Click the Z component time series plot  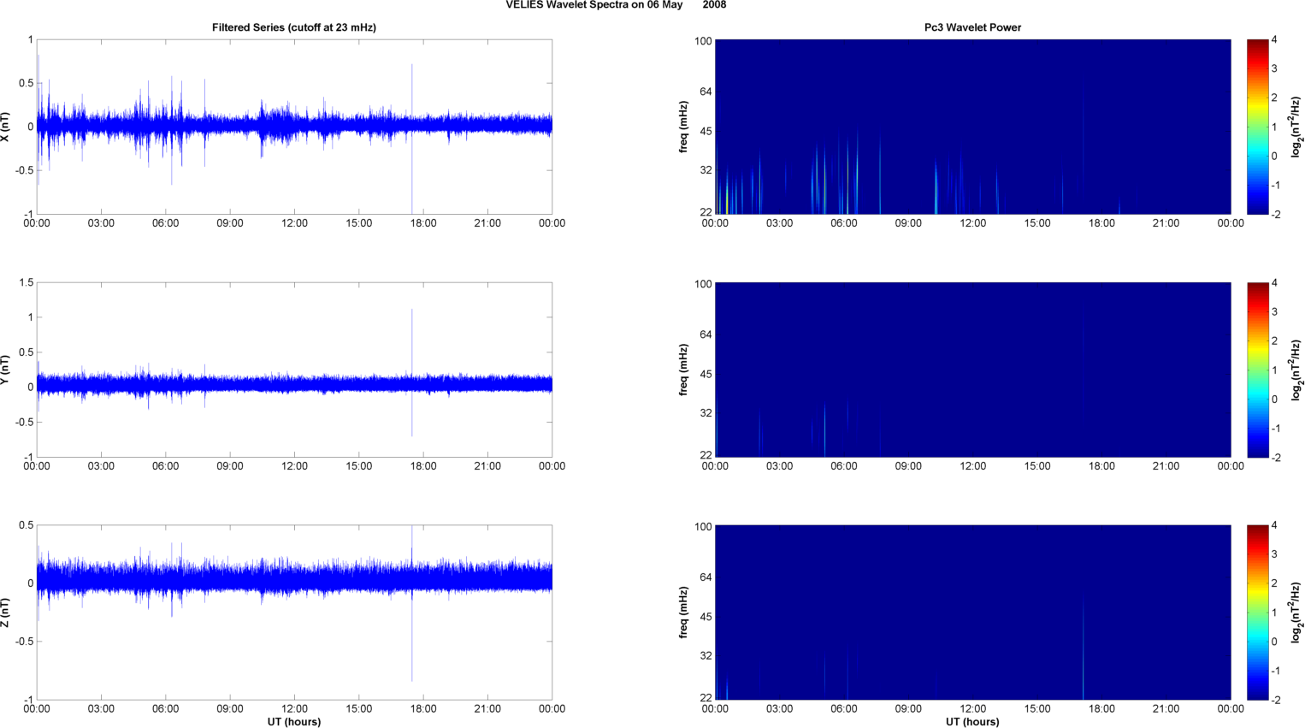click(x=294, y=613)
